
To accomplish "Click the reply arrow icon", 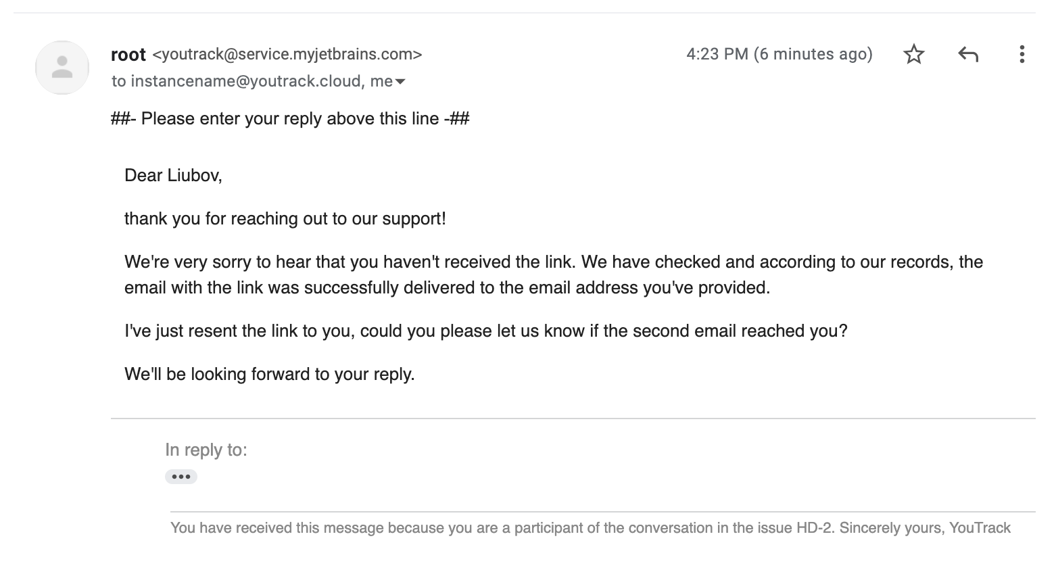I will tap(968, 54).
